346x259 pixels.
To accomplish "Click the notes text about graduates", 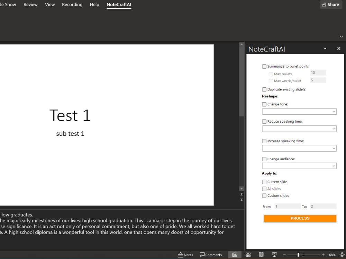I will point(117,223).
